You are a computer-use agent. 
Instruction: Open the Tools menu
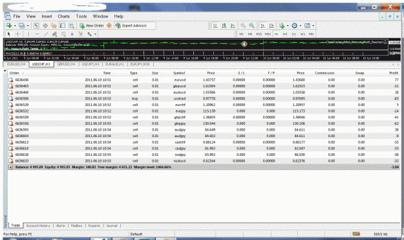tap(81, 16)
